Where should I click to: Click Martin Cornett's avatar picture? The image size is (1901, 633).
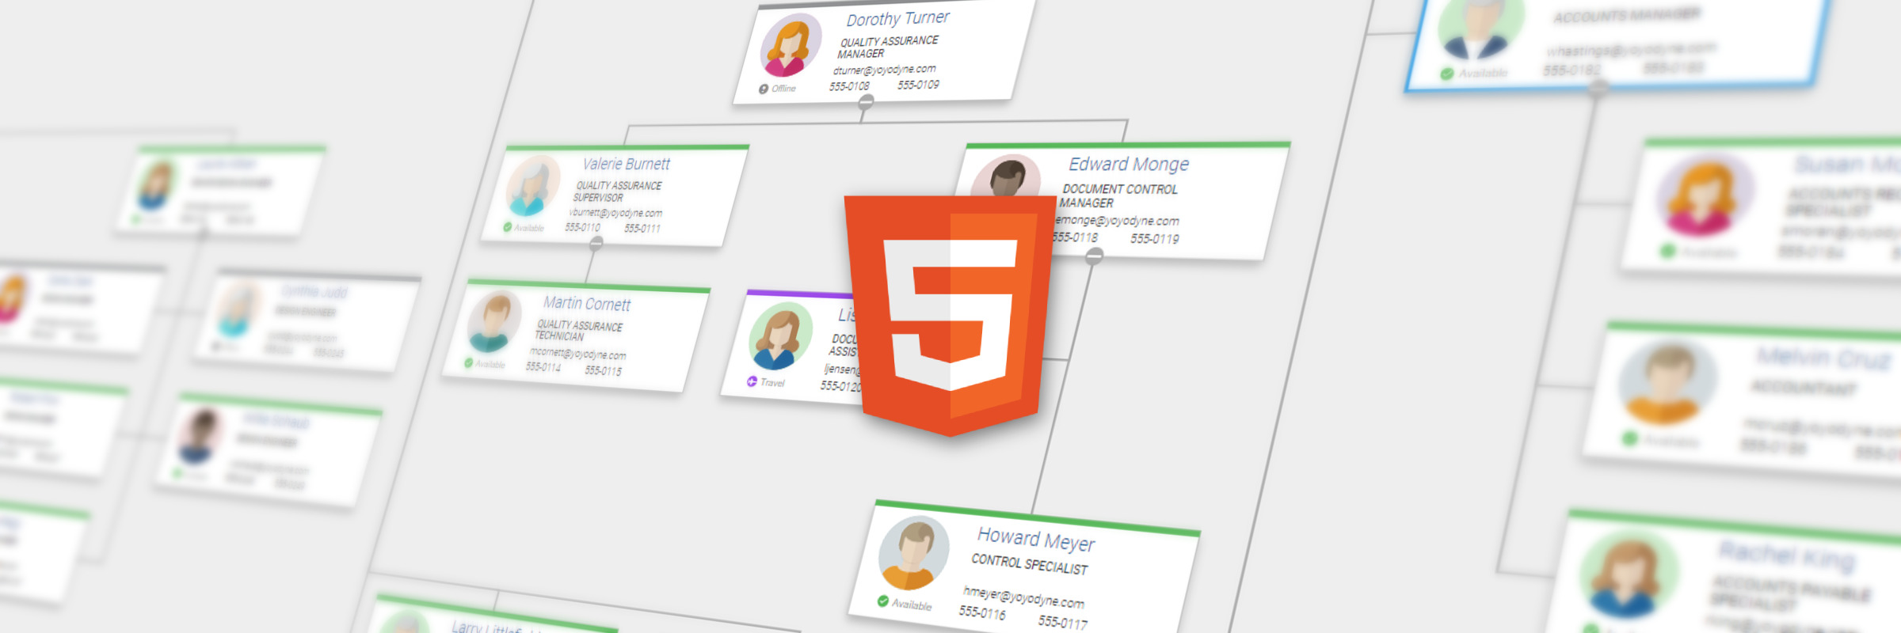click(x=494, y=321)
